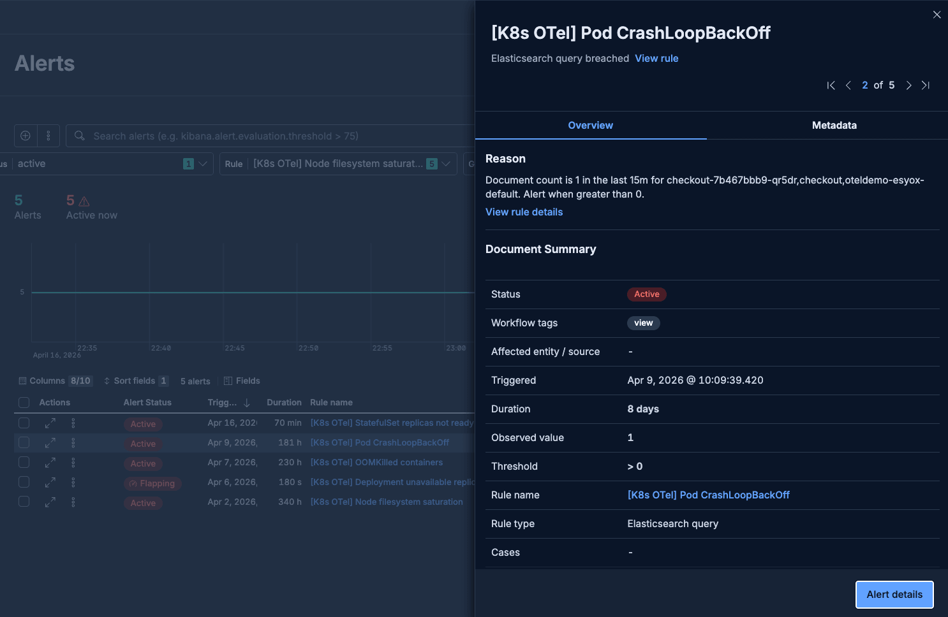Image resolution: width=948 pixels, height=617 pixels.
Task: Advance to next alert with right chevron icon
Action: click(908, 85)
